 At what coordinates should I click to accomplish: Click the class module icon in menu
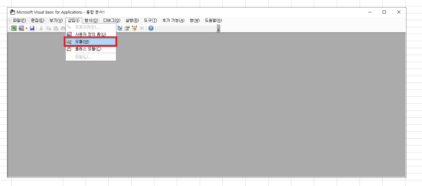coord(69,49)
